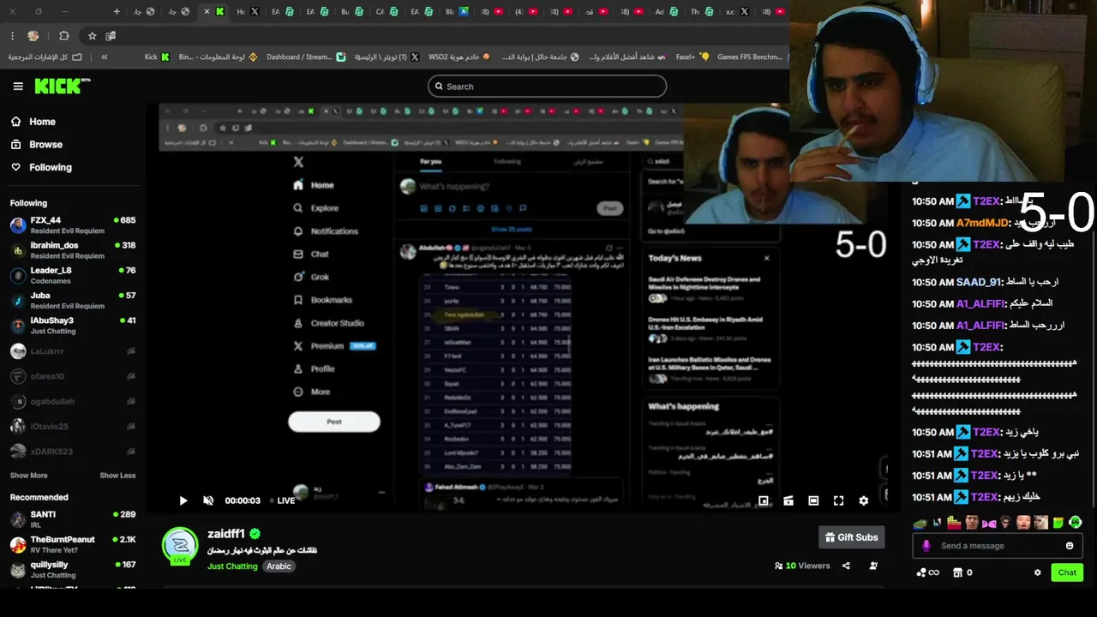Click the Arabic language tag
The width and height of the screenshot is (1097, 617).
pyautogui.click(x=279, y=566)
